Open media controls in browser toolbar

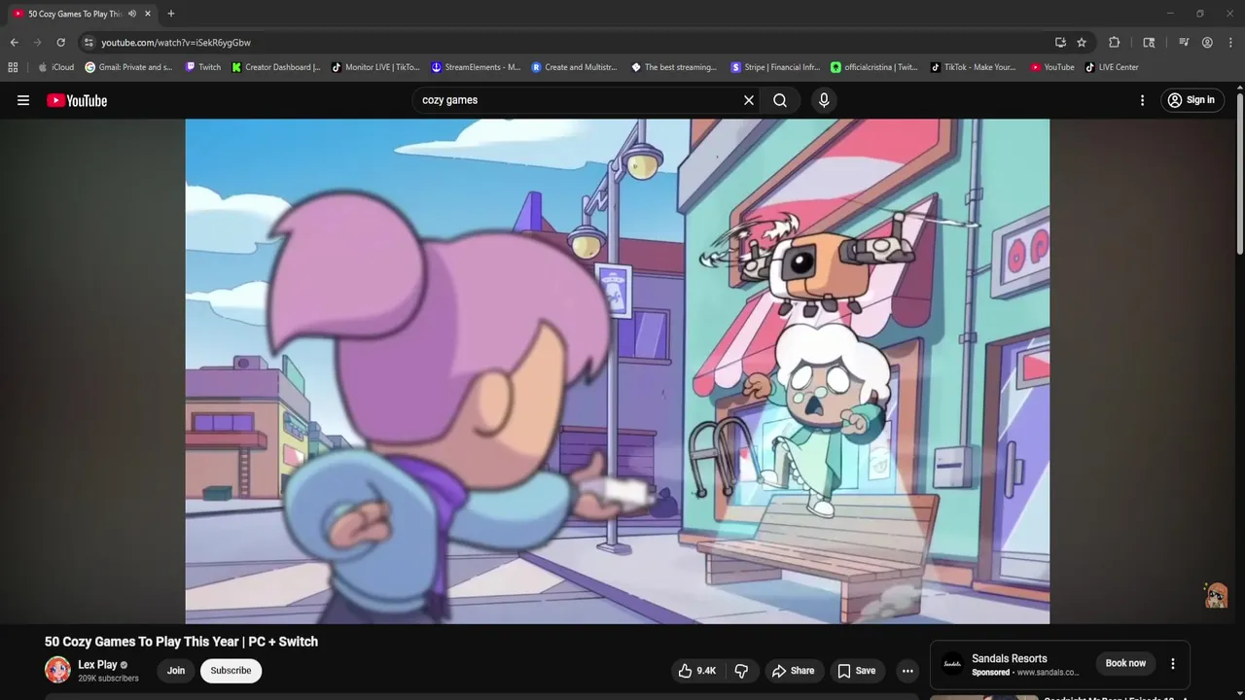pyautogui.click(x=1184, y=43)
